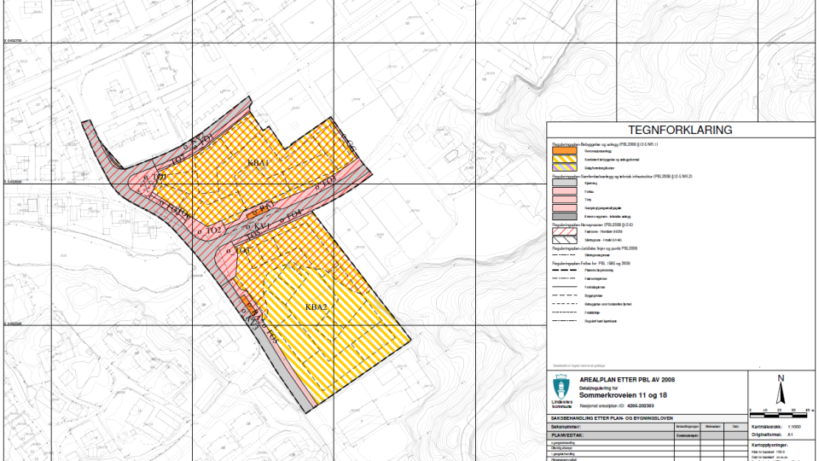Screen dimensions: 819x461
Task: Click the orange-yellow striped legend swatch
Action: pos(566,160)
